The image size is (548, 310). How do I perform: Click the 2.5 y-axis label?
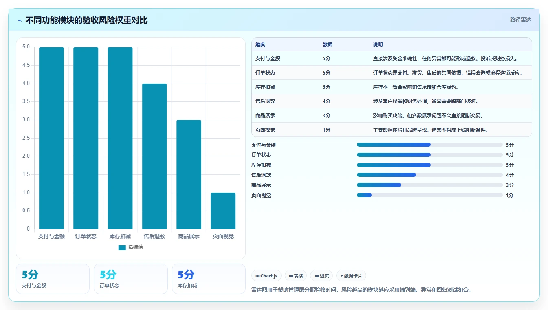26,138
